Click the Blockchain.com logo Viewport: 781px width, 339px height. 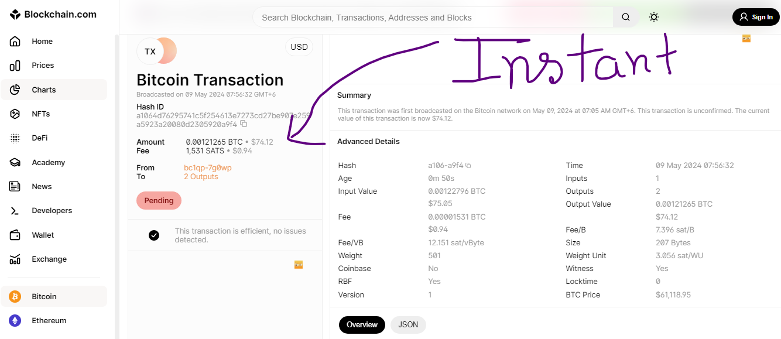coord(53,15)
